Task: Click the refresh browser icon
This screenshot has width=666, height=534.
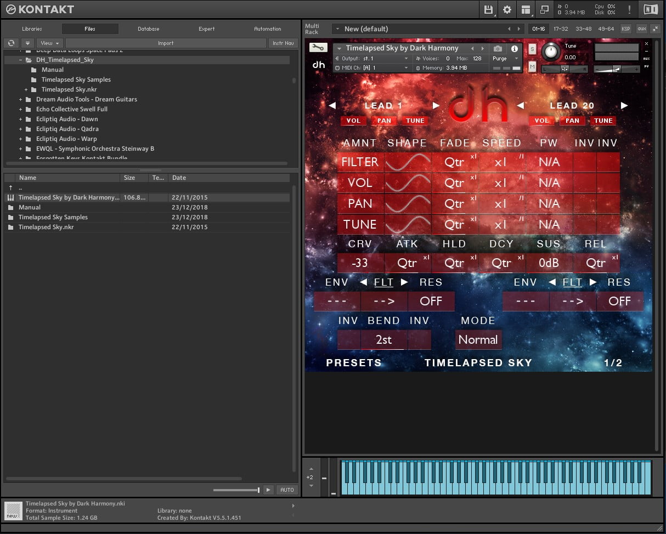Action: pos(11,43)
